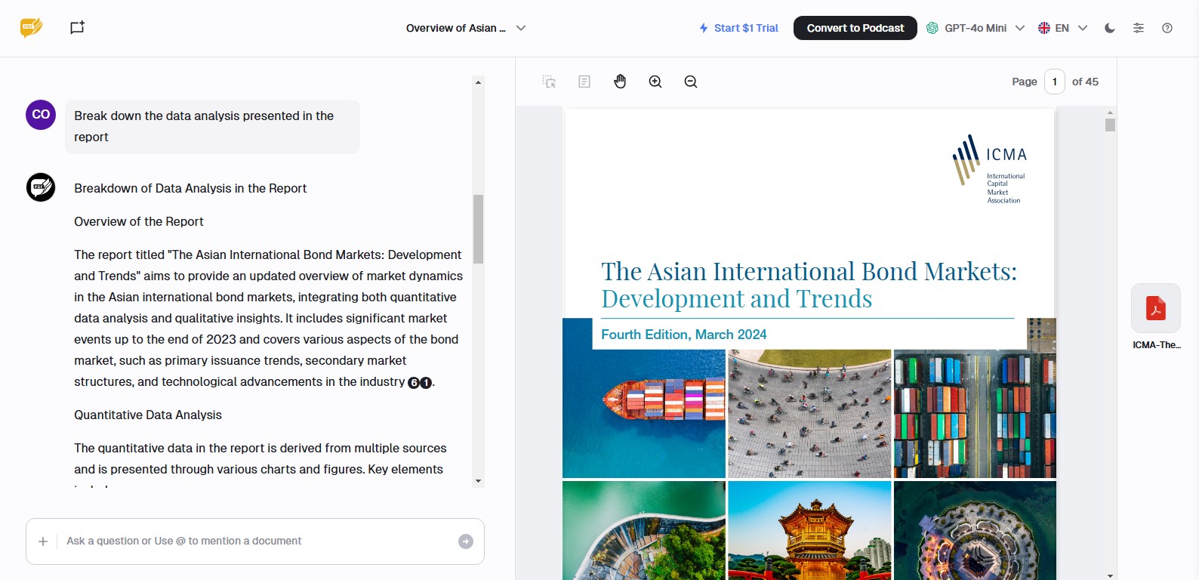Screen dimensions: 1199x580
Task: Click the page number input field
Action: click(x=1055, y=82)
